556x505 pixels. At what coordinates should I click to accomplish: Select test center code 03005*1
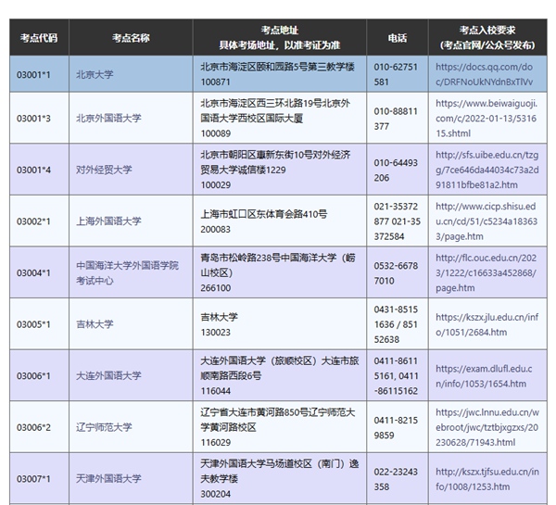(x=33, y=324)
